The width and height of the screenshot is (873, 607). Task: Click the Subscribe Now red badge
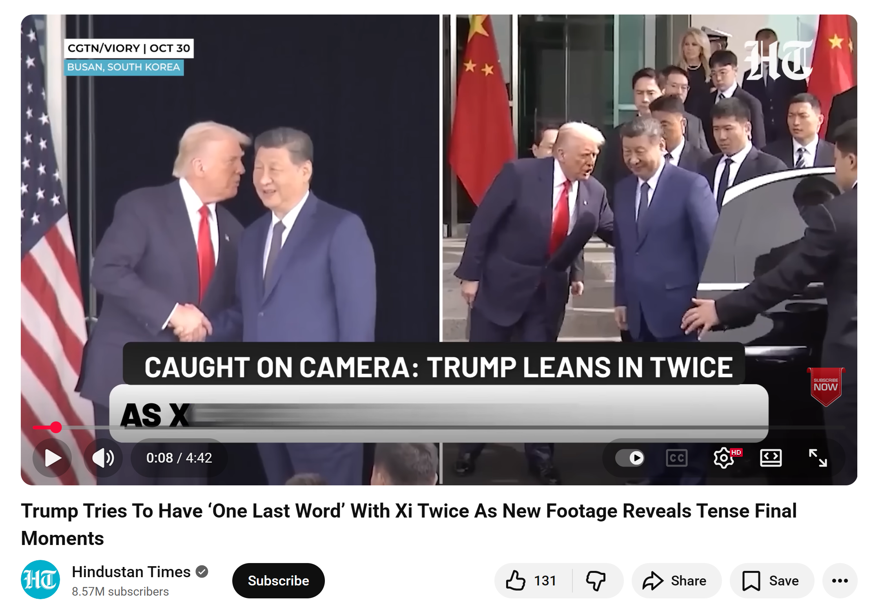[826, 386]
